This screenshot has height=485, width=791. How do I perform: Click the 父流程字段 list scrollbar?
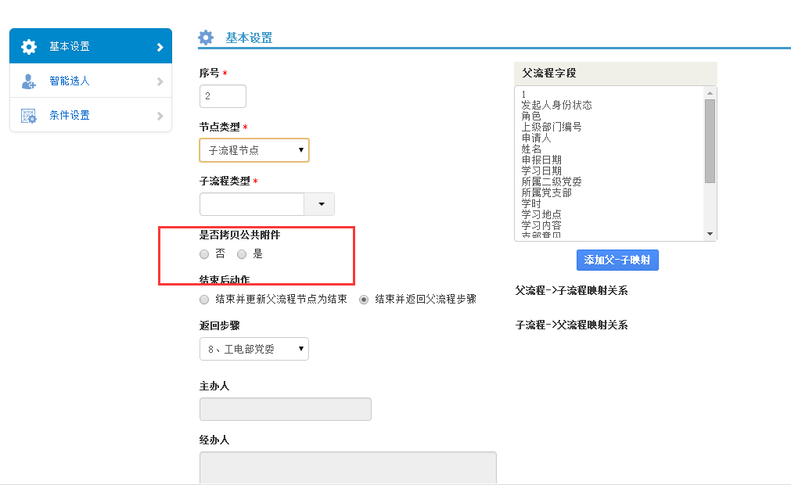(x=710, y=141)
